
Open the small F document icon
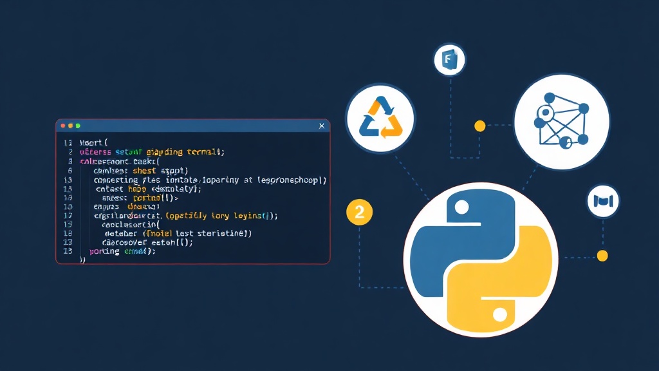tap(449, 60)
